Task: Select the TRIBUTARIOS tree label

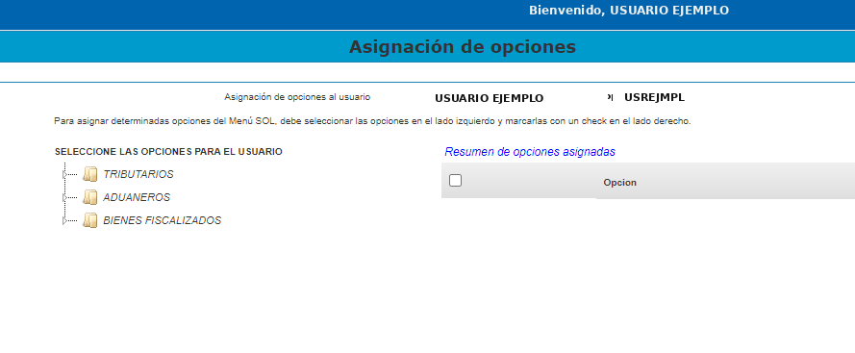Action: (138, 175)
